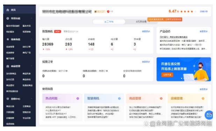Click the orange star rating next to 6.47分

188,11
